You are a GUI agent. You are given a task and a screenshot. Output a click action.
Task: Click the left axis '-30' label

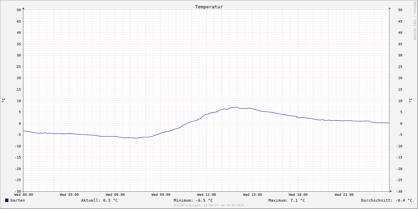18,191
